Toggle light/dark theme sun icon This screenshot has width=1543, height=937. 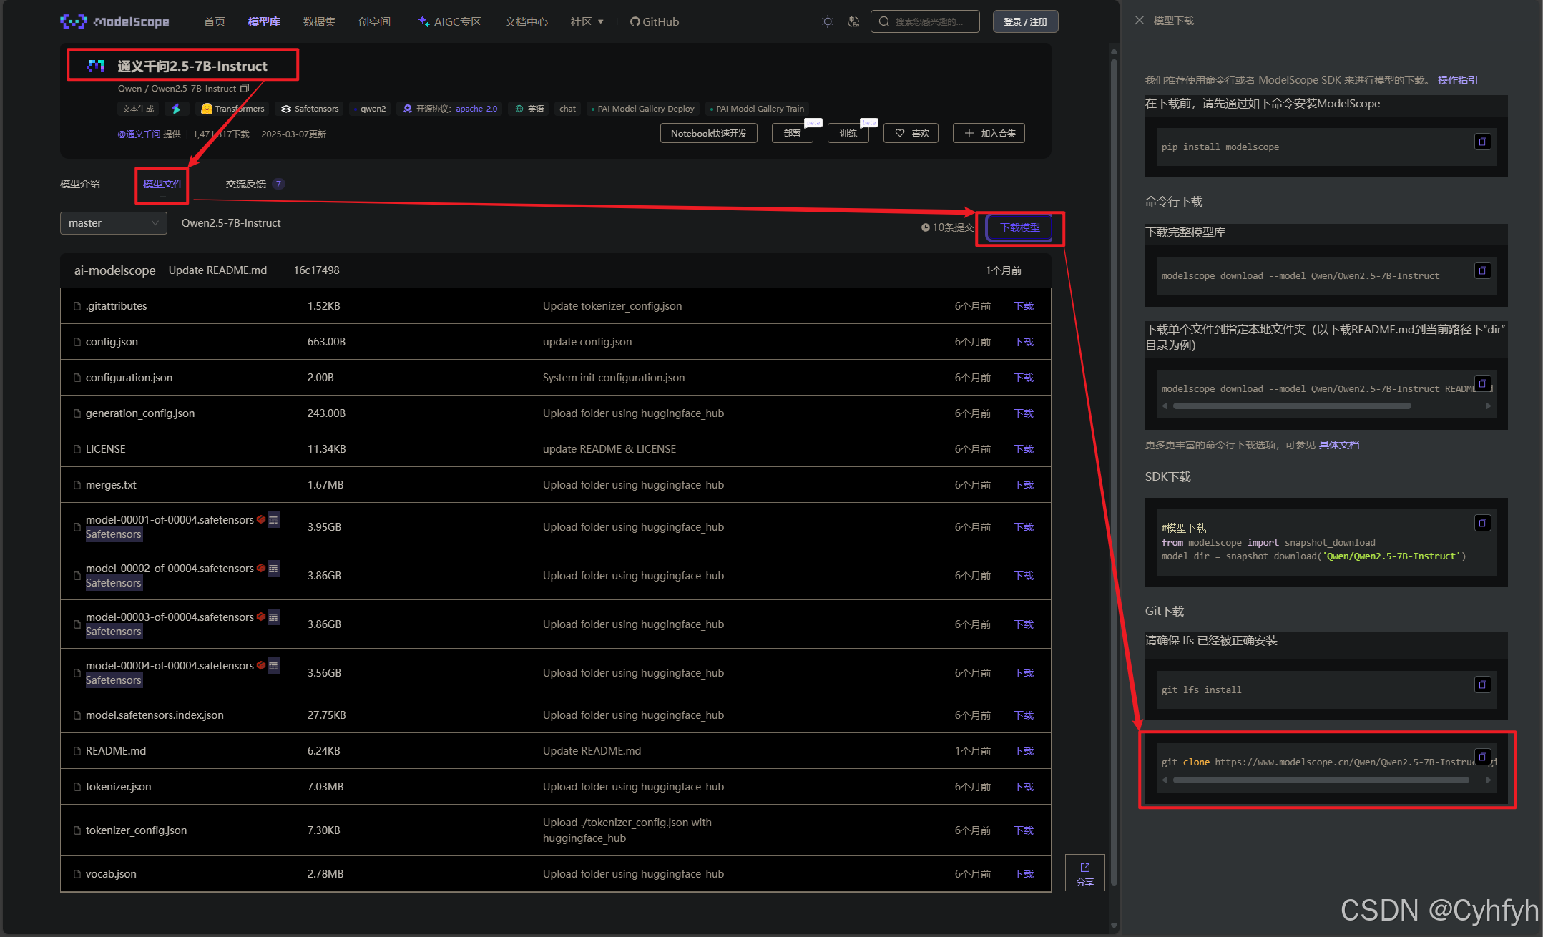828,21
